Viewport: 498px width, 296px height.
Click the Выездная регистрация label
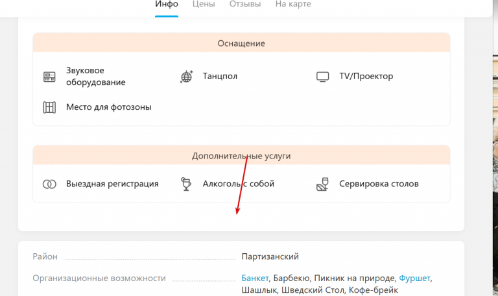pyautogui.click(x=112, y=184)
